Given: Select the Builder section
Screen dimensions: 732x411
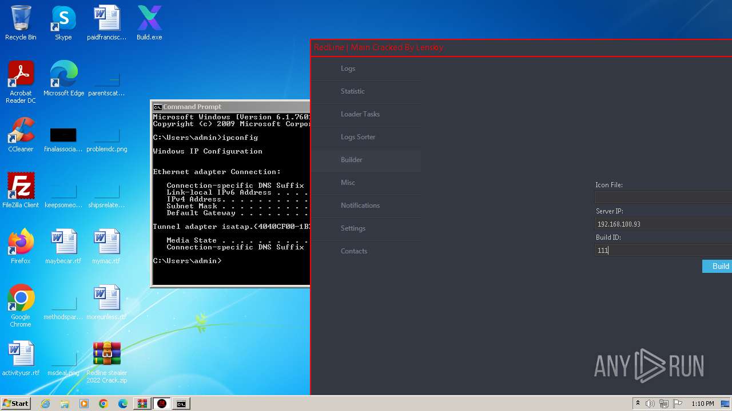Looking at the screenshot, I should [366, 160].
